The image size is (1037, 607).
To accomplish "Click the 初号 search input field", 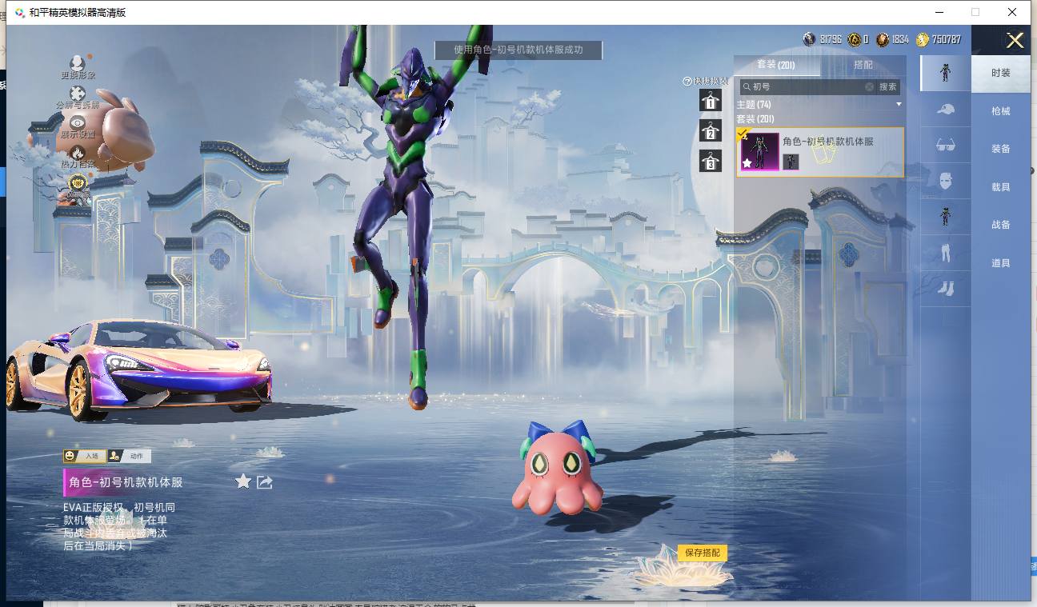I will coord(804,86).
